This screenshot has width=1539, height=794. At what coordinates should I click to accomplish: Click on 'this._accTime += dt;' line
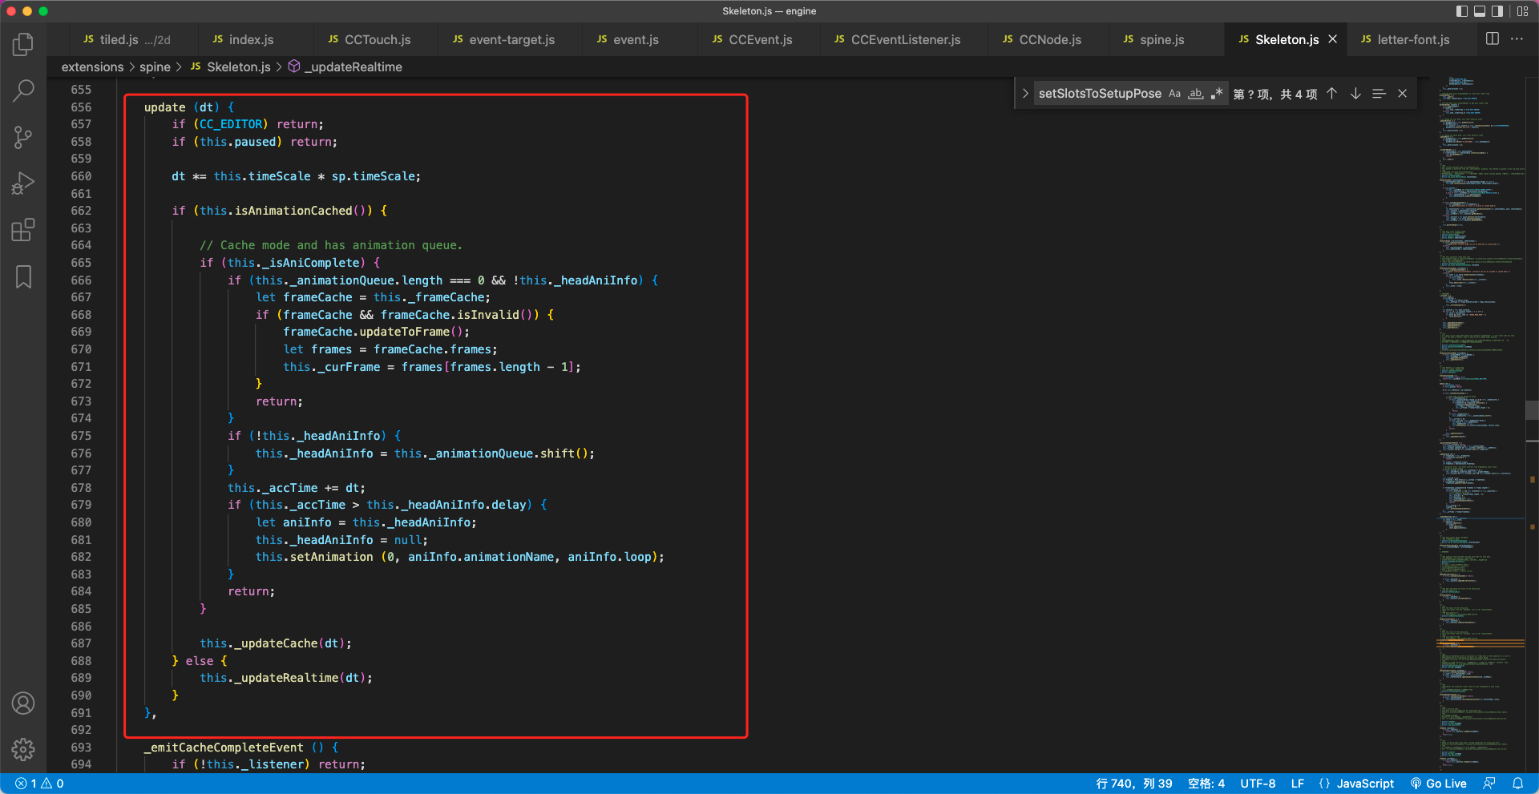297,488
